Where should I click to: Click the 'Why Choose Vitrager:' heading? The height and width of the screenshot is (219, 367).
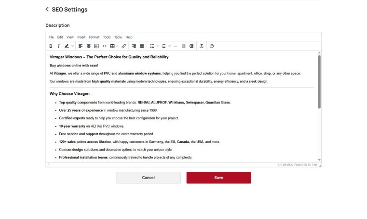69,94
